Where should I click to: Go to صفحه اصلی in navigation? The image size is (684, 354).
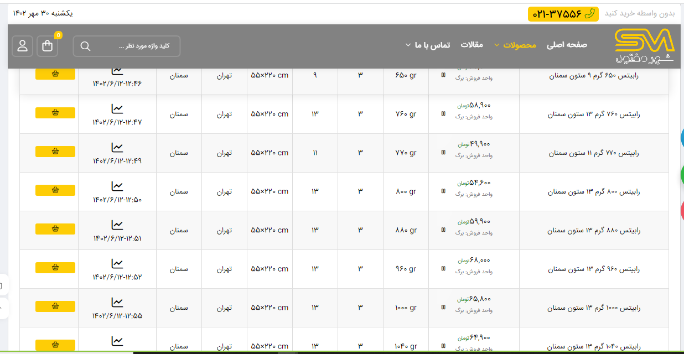point(567,45)
